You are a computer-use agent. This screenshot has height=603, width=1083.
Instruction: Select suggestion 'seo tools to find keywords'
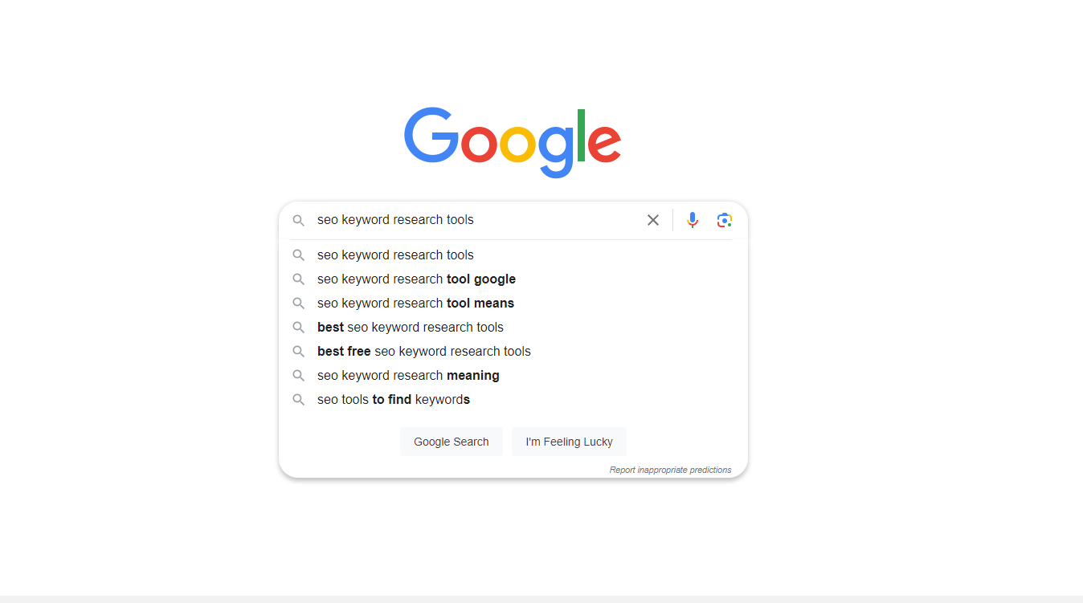394,399
